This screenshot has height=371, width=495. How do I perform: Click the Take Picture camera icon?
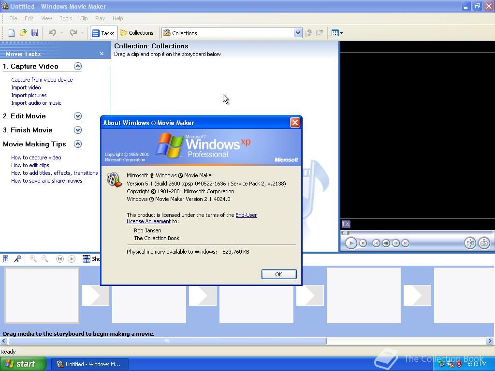[x=484, y=243]
